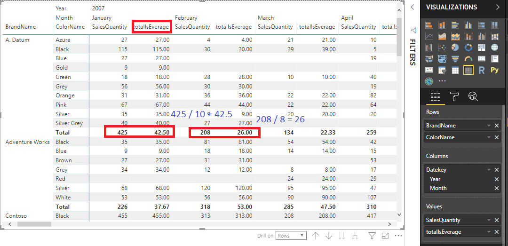Viewport: 508px width, 246px height.
Task: Select the Ribbon chart visual
Action: click(x=495, y=36)
